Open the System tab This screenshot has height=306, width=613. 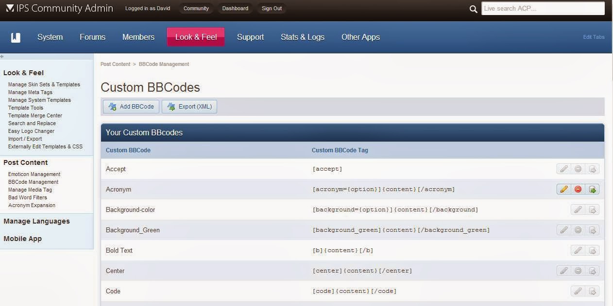[50, 37]
